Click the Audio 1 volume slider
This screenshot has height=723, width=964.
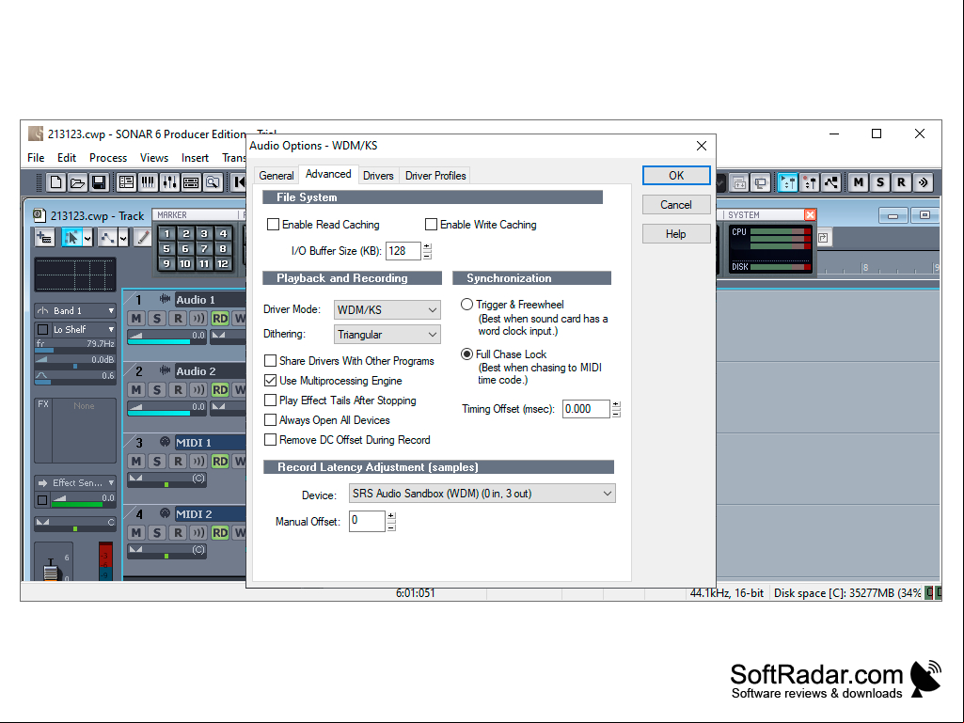pos(166,337)
